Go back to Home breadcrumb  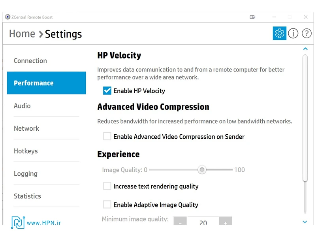(x=22, y=34)
